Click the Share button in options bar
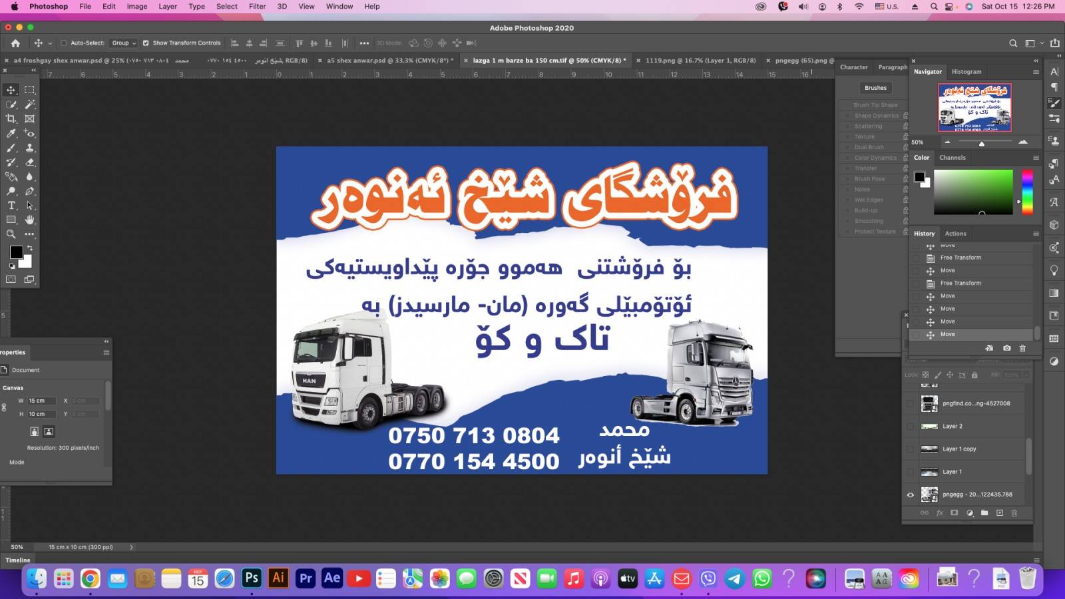 1054,43
